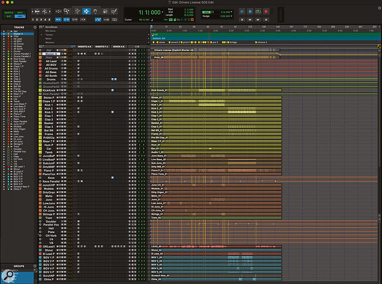Select the Zoomer tool in the toolbar
The image size is (382, 284).
(67, 11)
